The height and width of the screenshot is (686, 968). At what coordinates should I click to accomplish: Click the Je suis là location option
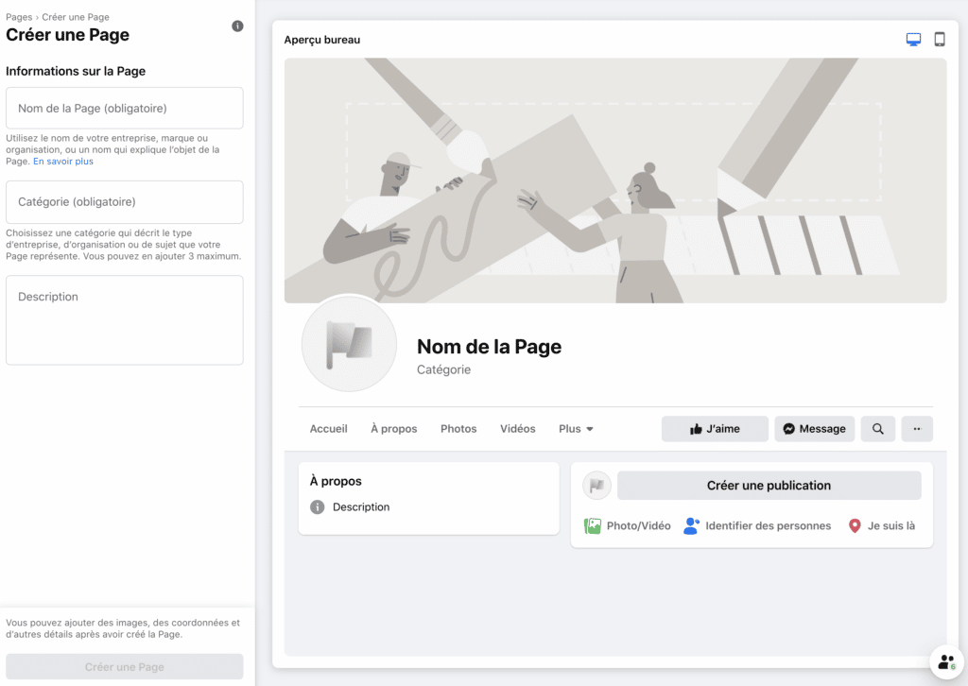point(881,526)
